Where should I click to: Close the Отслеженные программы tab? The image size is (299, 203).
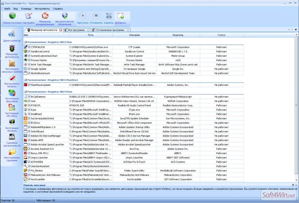[x=128, y=30]
